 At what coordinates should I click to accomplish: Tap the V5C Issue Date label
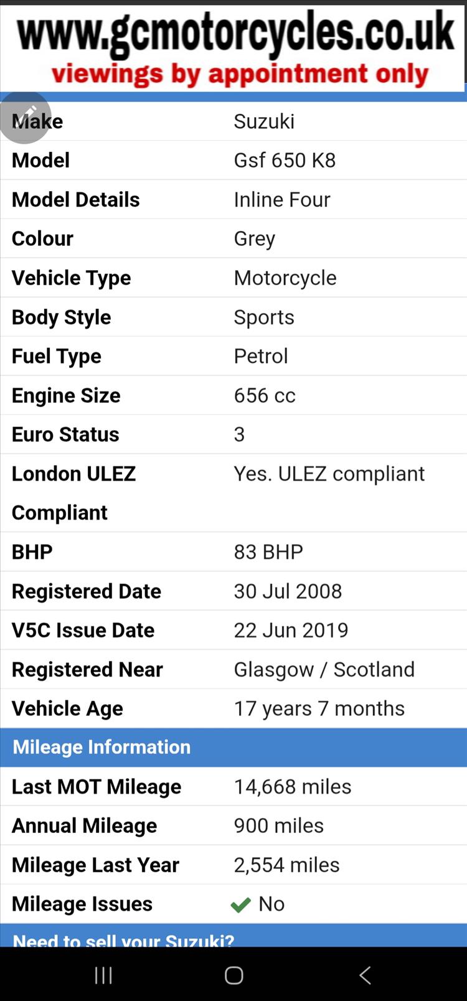[83, 631]
